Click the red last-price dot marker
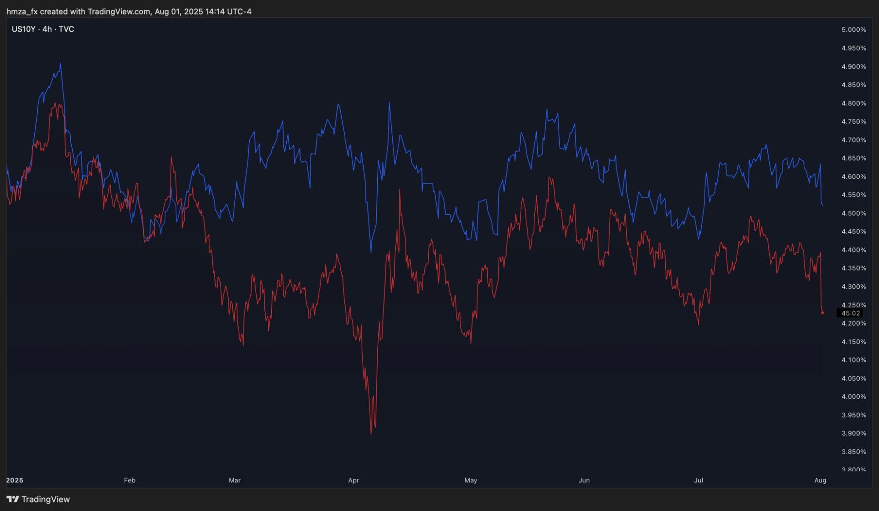This screenshot has height=511, width=879. click(x=822, y=313)
